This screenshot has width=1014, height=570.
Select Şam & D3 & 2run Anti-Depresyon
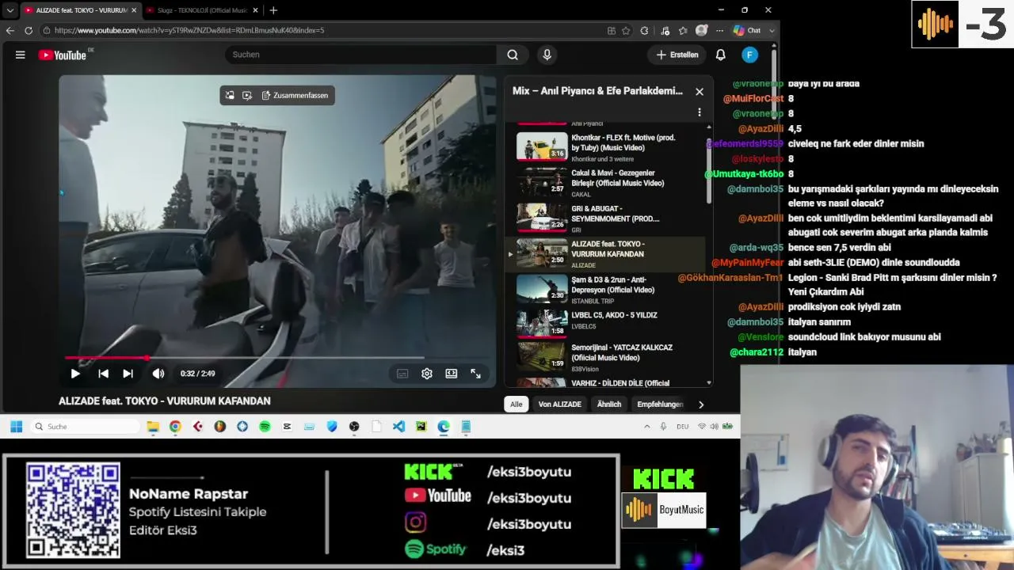610,289
